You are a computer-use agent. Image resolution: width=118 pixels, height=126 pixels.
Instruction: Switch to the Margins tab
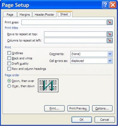point(25,14)
